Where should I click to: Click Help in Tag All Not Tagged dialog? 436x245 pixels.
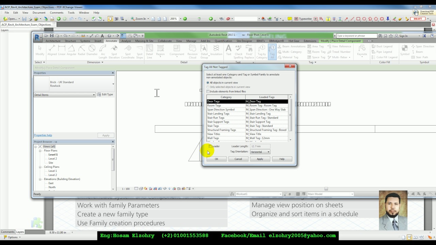[x=282, y=159]
